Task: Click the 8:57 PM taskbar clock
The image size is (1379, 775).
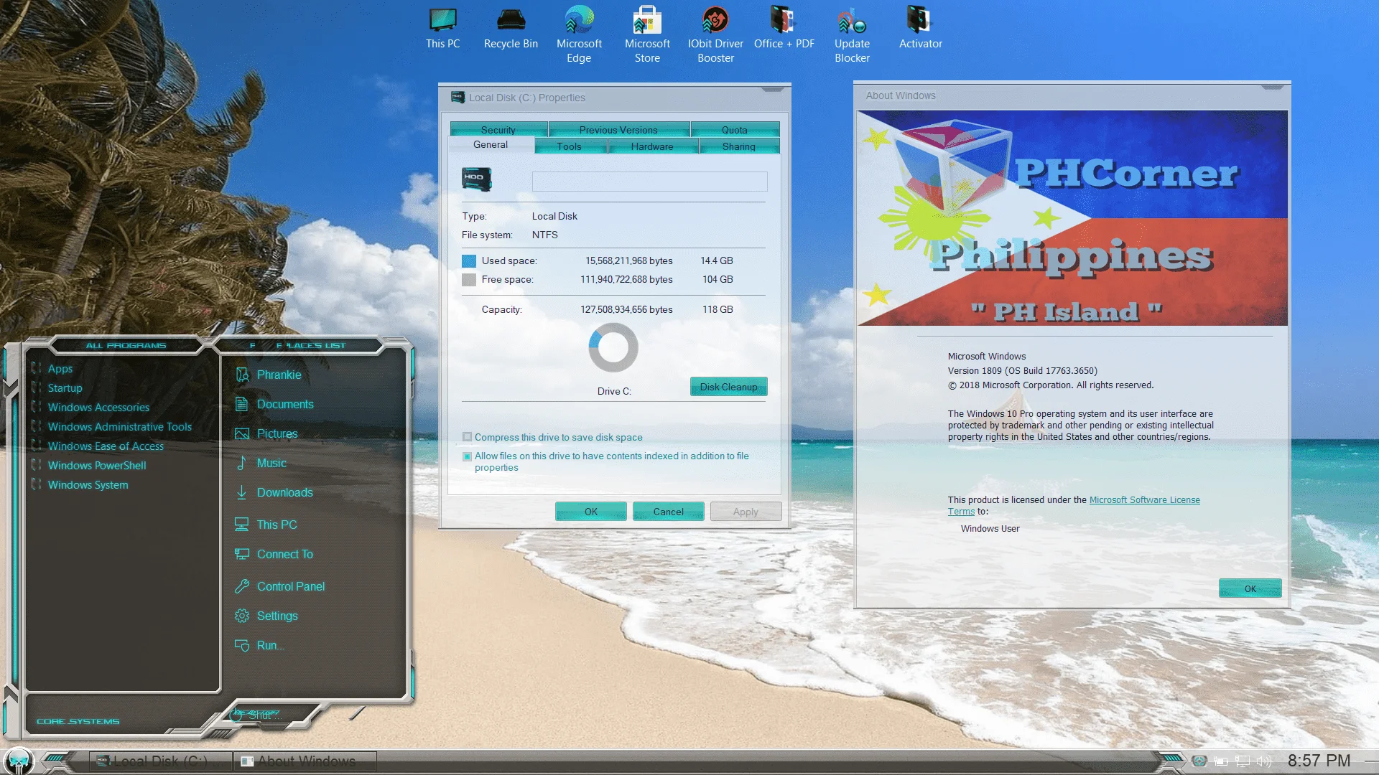Action: 1319,761
